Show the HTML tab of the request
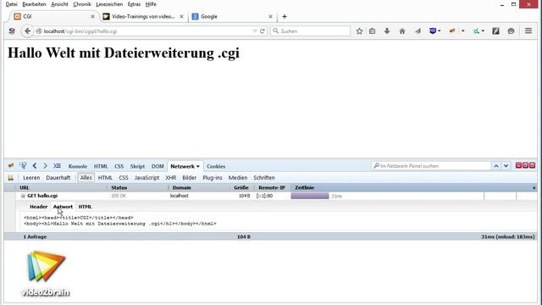The width and height of the screenshot is (542, 305). (x=85, y=207)
